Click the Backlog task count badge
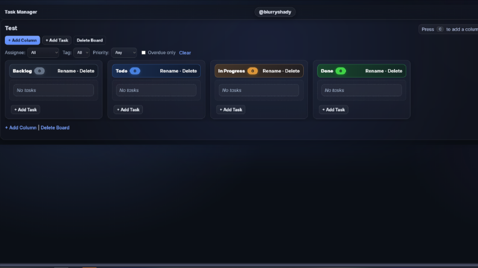478x268 pixels. 39,71
